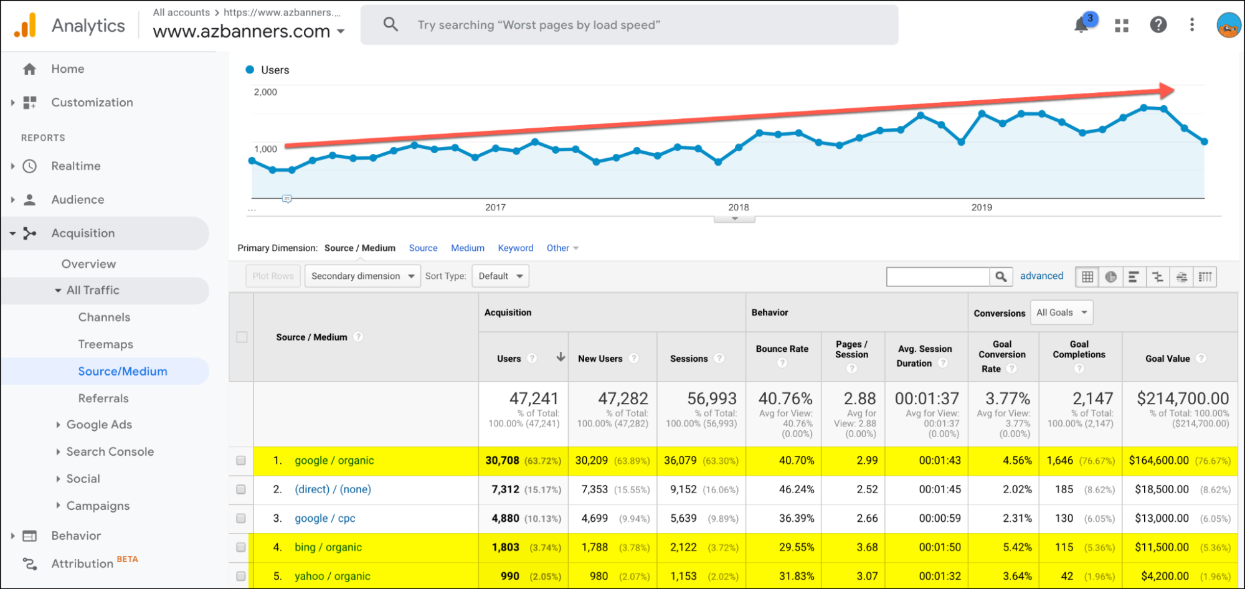Click the help icon beside Source / Medium

coord(358,337)
